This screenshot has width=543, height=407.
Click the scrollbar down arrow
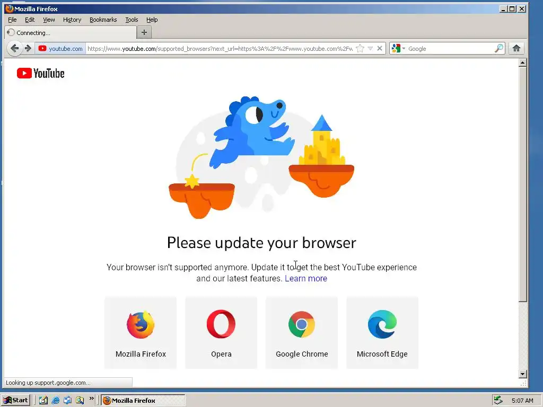click(522, 374)
